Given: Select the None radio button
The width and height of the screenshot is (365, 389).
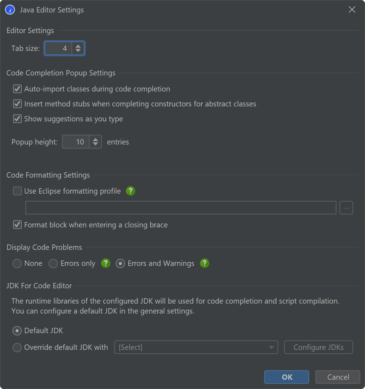Looking at the screenshot, I should click(17, 263).
